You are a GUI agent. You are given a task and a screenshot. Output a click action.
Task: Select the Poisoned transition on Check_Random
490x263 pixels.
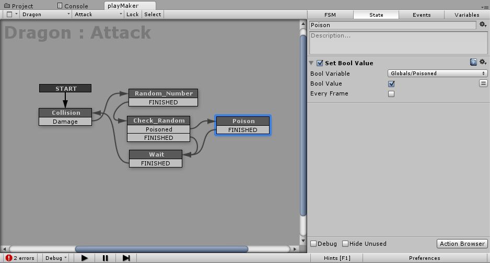point(158,129)
